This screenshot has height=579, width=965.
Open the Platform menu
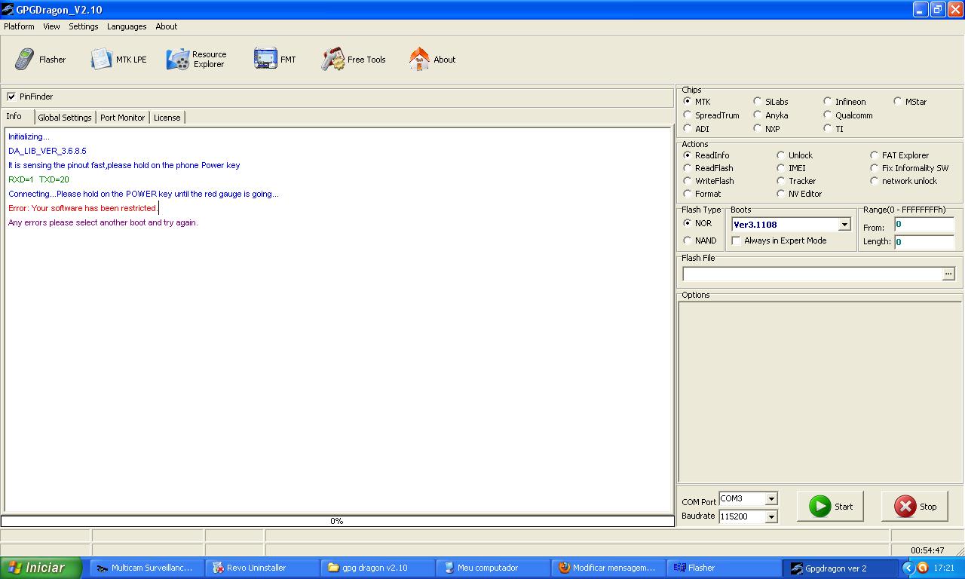pyautogui.click(x=19, y=26)
